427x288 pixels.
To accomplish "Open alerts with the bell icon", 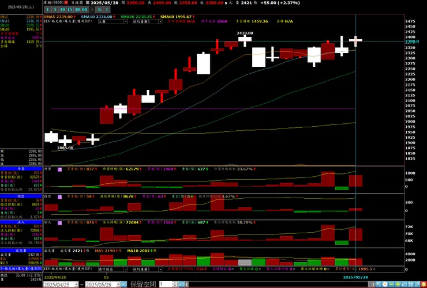I will pos(424,285).
